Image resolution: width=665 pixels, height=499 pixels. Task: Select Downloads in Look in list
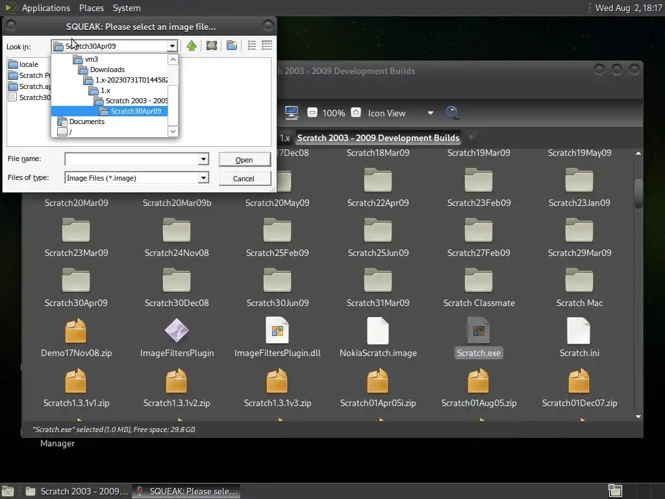pos(109,70)
